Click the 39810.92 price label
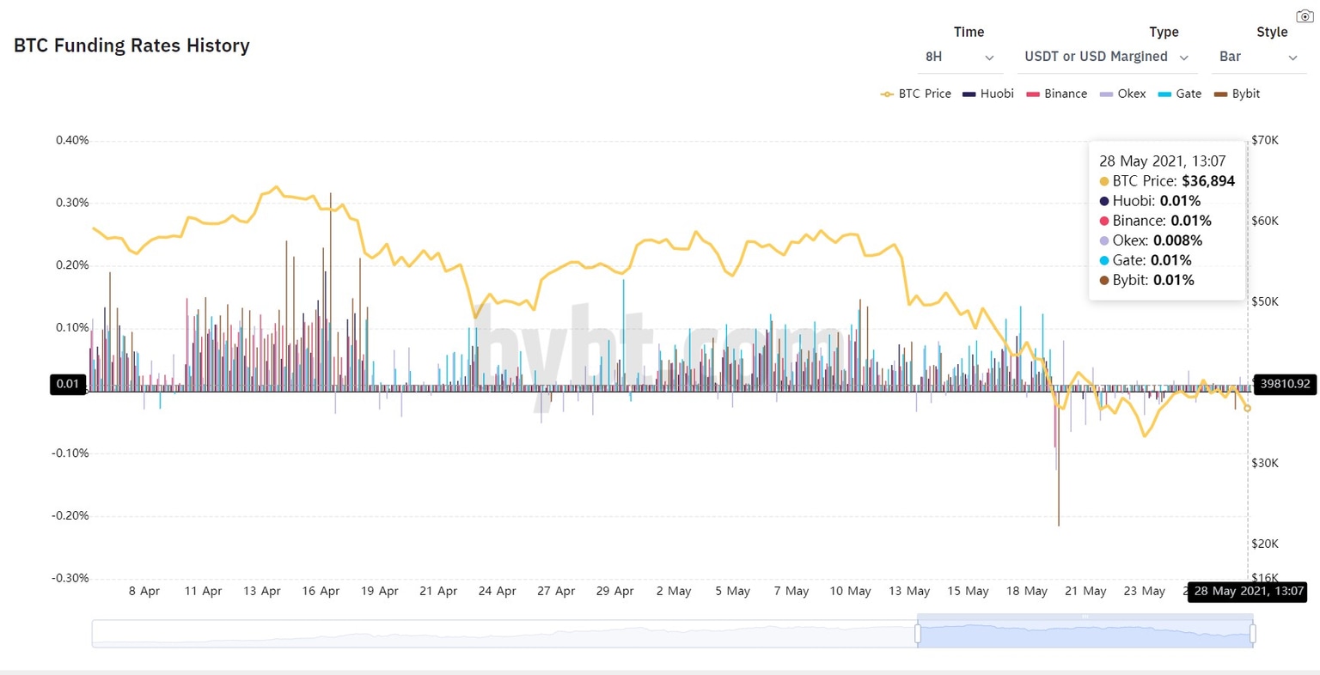Image resolution: width=1320 pixels, height=675 pixels. tap(1285, 385)
